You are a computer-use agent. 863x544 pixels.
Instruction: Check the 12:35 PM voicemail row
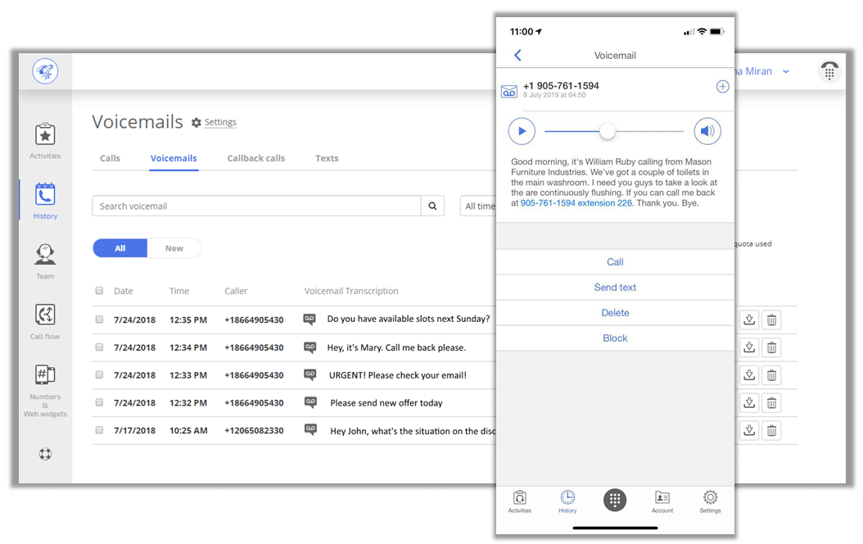pyautogui.click(x=99, y=320)
